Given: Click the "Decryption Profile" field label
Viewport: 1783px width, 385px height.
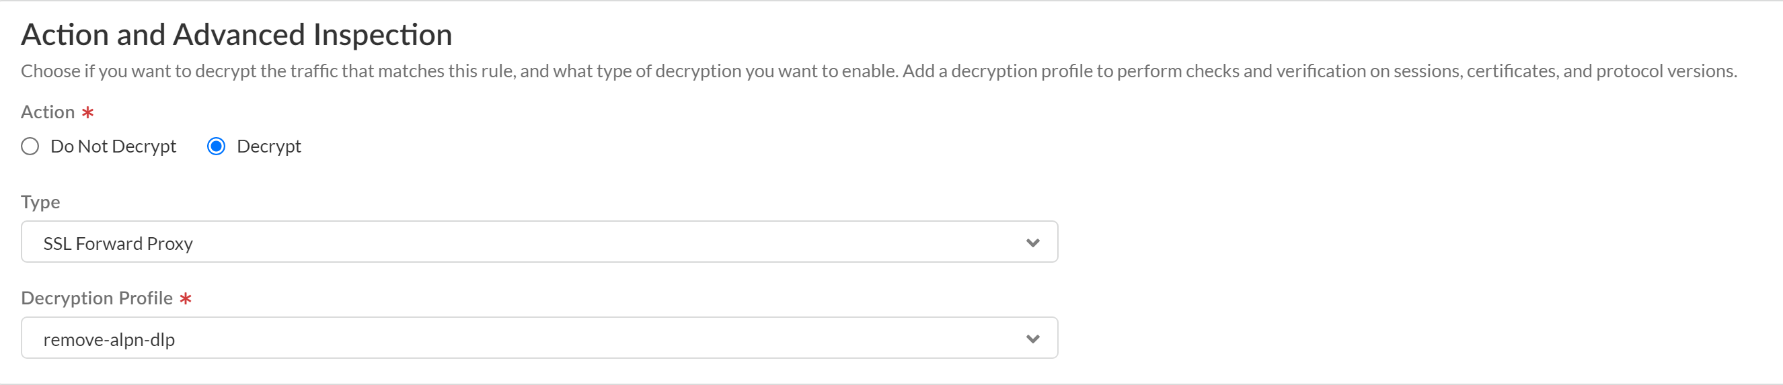Looking at the screenshot, I should click(x=97, y=298).
